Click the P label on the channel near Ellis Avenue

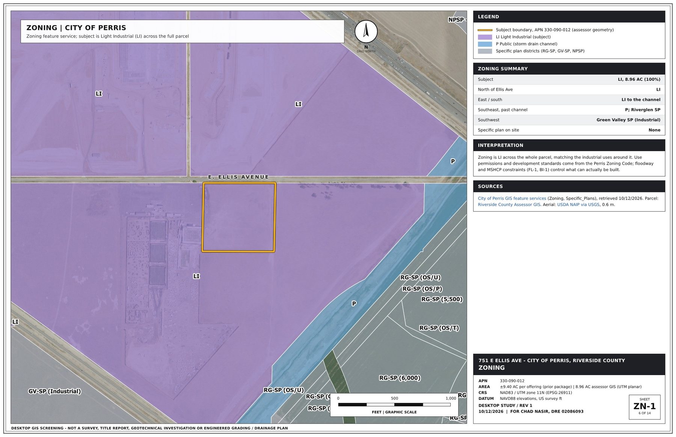[453, 161]
